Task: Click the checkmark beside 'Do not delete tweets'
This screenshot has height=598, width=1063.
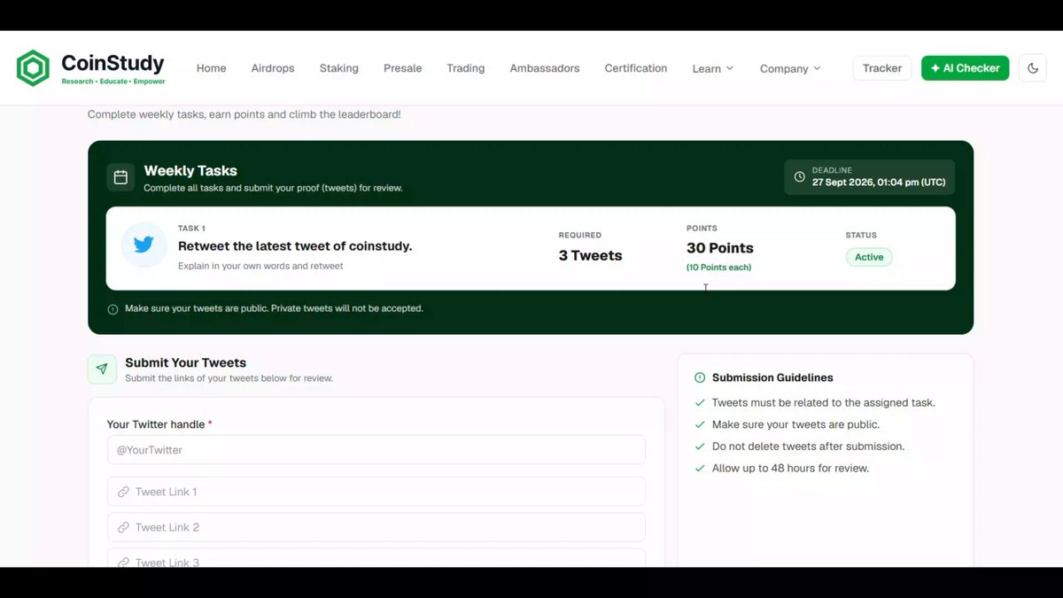Action: tap(700, 447)
